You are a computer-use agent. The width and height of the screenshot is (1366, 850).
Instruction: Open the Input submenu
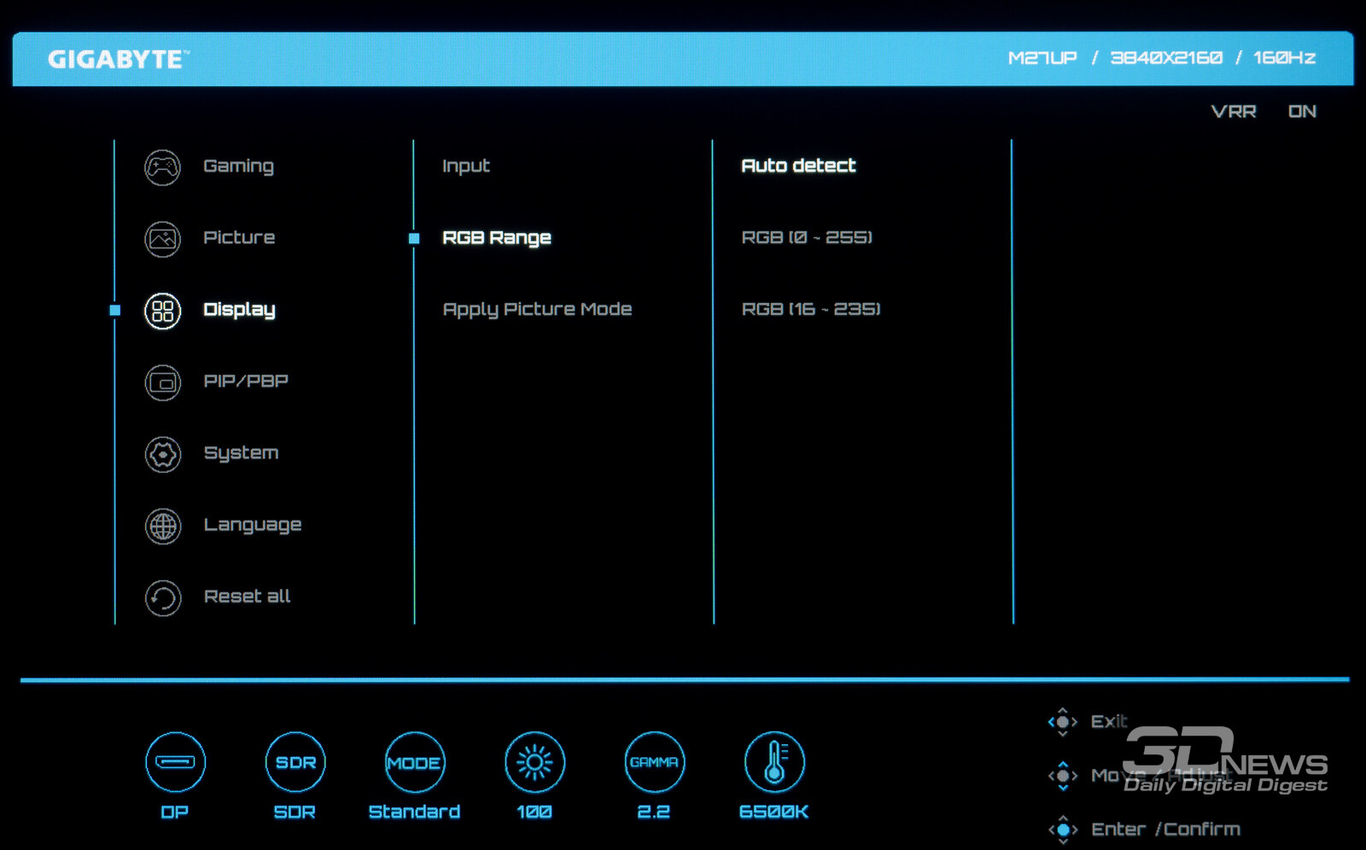[x=466, y=166]
